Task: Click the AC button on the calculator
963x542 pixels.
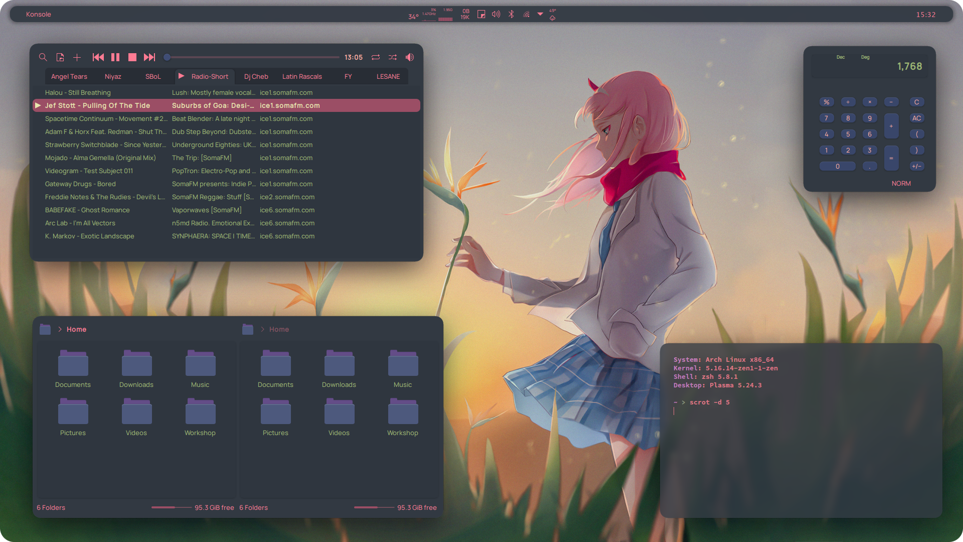Action: (917, 118)
